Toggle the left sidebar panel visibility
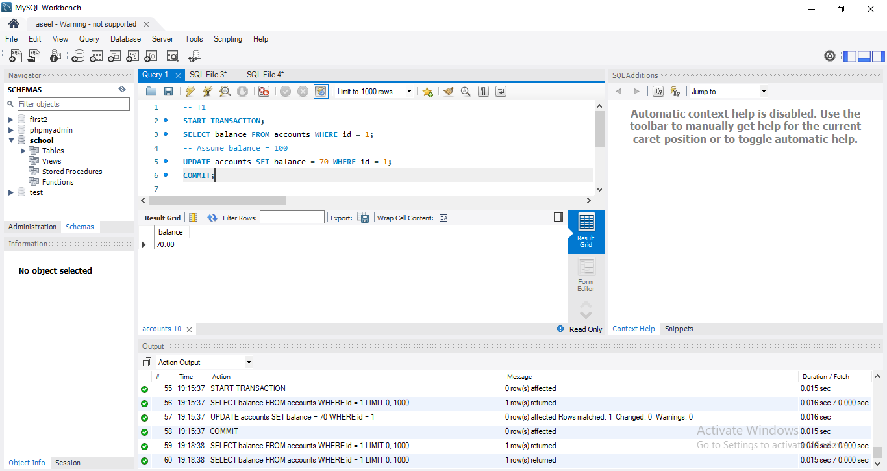The height and width of the screenshot is (471, 887). (850, 57)
